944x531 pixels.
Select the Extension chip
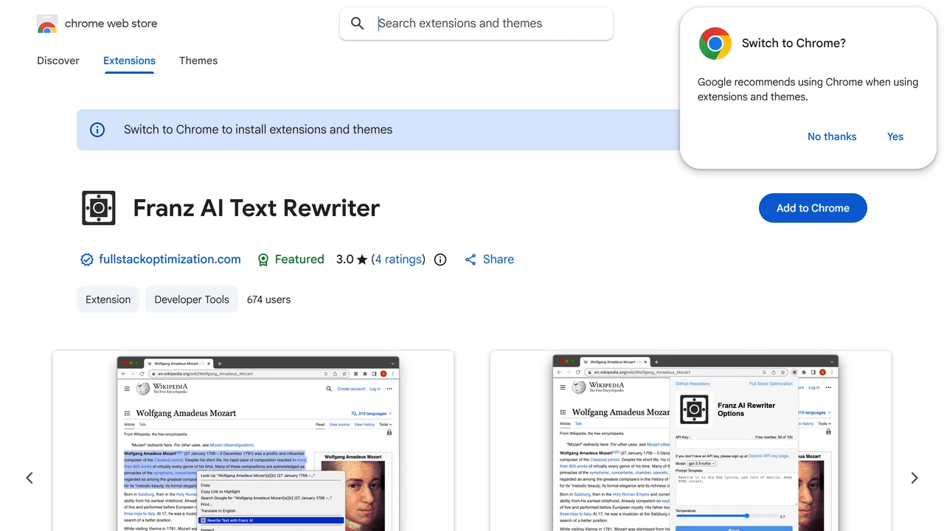(x=108, y=299)
